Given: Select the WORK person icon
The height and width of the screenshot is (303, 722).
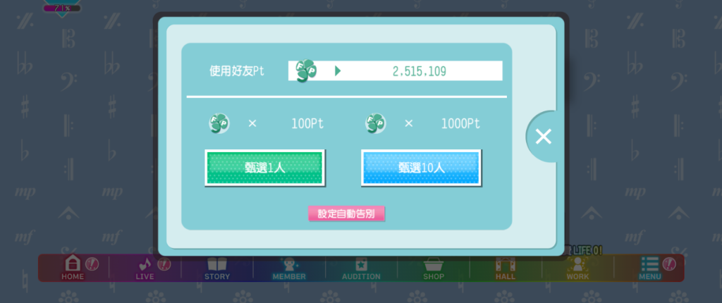Looking at the screenshot, I should point(577,264).
